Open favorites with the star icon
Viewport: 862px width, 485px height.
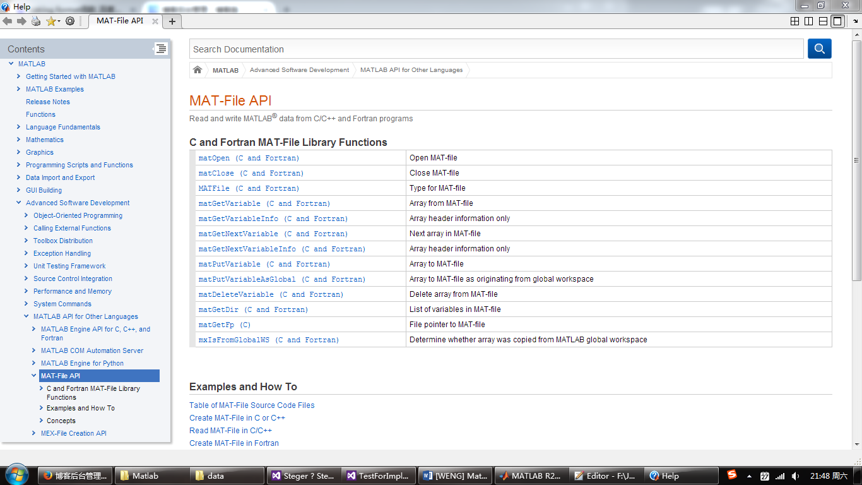coord(51,21)
